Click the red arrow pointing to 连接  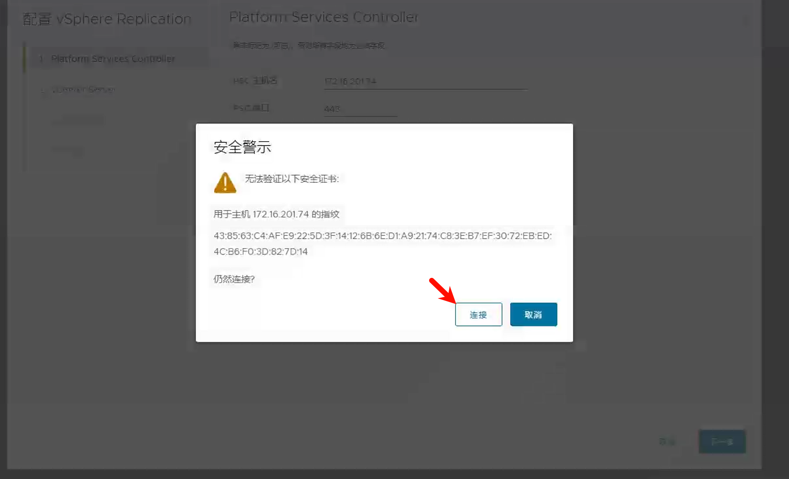click(442, 290)
